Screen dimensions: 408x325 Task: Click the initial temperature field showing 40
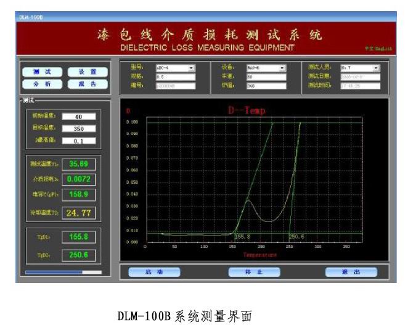pos(78,116)
